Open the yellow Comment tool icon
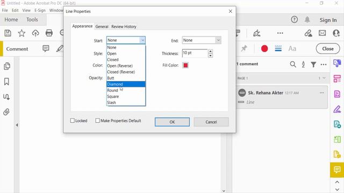Image resolution: width=344 pixels, height=193 pixels. (x=337, y=170)
